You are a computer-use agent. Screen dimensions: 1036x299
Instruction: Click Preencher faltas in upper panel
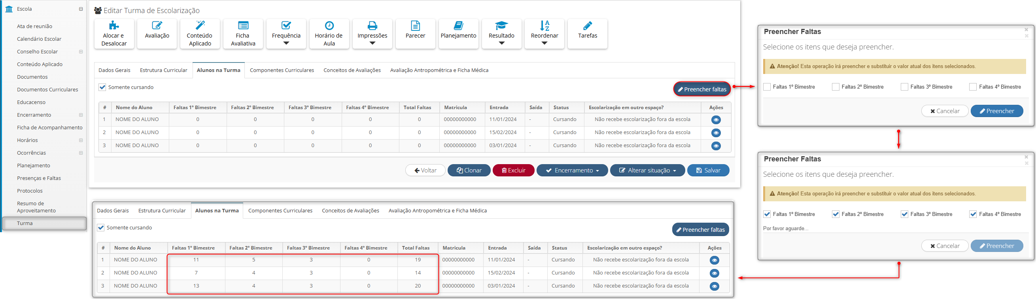pyautogui.click(x=702, y=89)
